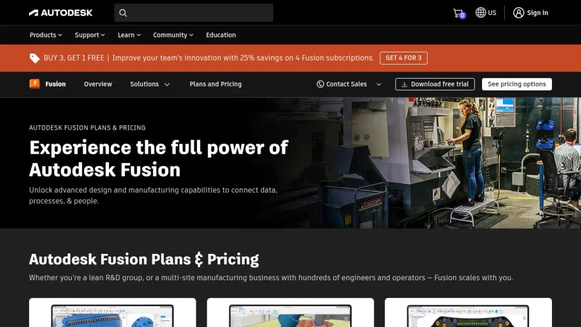The height and width of the screenshot is (327, 581).
Task: Click the globe region icon
Action: pos(480,12)
